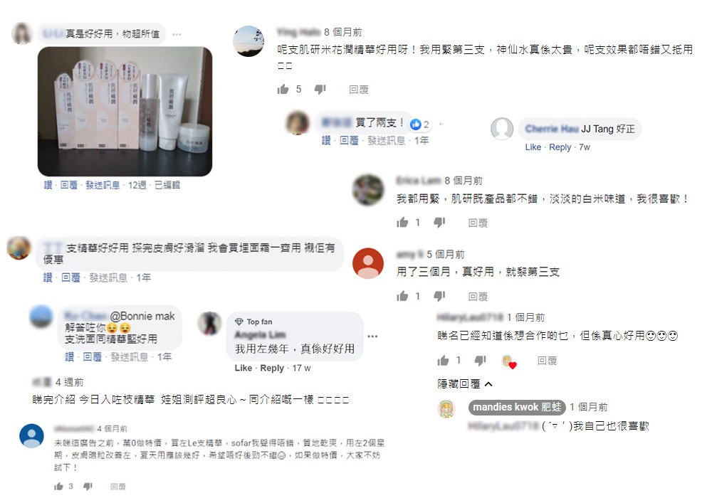Viewport: 712px width, 498px height.
Task: Open the skincare products photo
Action: [x=125, y=111]
